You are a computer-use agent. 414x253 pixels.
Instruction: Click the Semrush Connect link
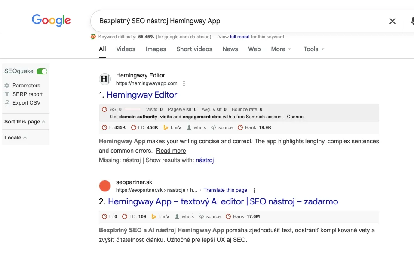point(296,117)
